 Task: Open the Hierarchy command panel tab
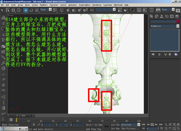[162, 16]
